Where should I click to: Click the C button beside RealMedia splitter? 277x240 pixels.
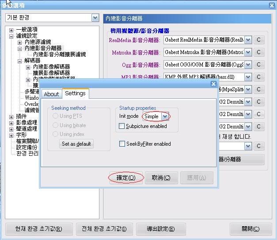pos(258,40)
